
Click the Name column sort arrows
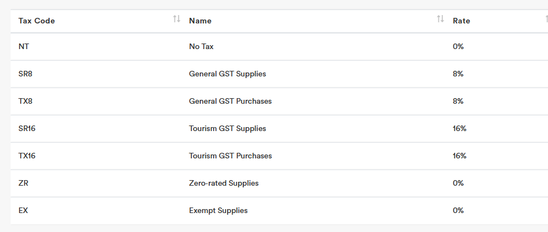(440, 20)
